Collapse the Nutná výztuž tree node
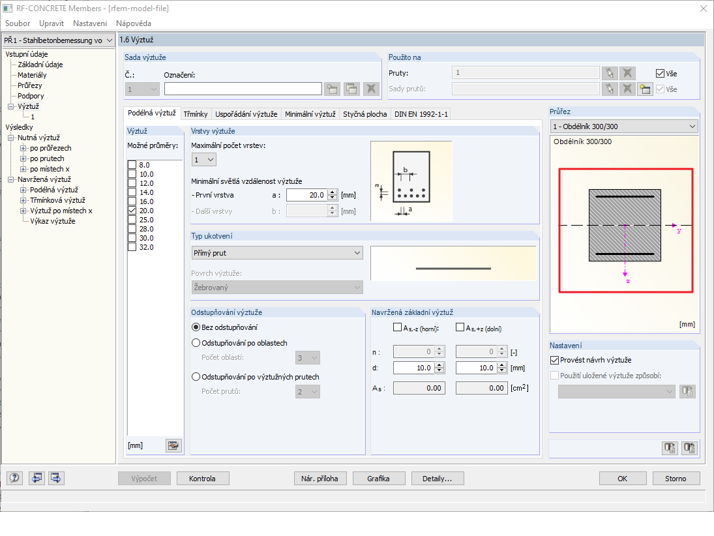 point(11,138)
